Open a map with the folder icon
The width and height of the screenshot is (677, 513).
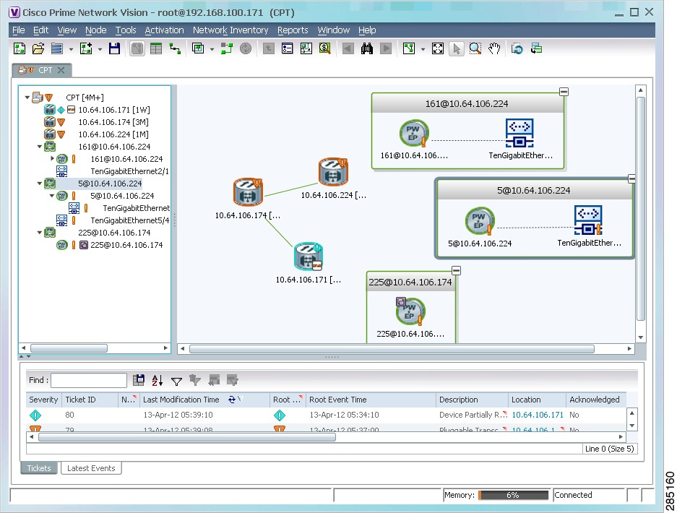click(38, 48)
